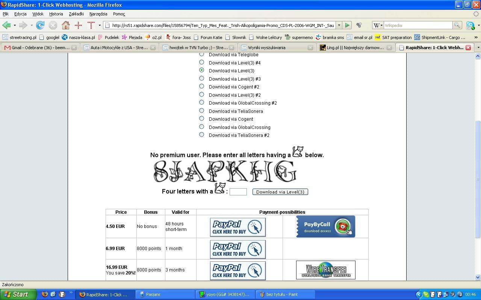The width and height of the screenshot is (481, 300).
Task: Open the SAT preparation bookmark
Action: tap(393, 37)
